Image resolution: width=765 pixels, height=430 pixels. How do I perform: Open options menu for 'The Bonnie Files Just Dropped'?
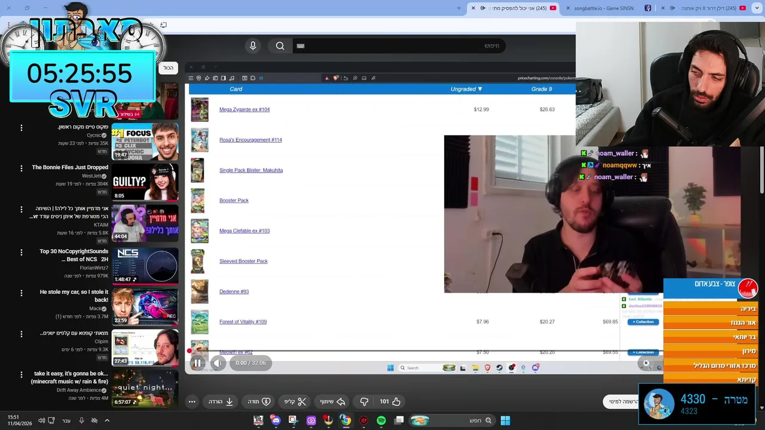pos(22,168)
